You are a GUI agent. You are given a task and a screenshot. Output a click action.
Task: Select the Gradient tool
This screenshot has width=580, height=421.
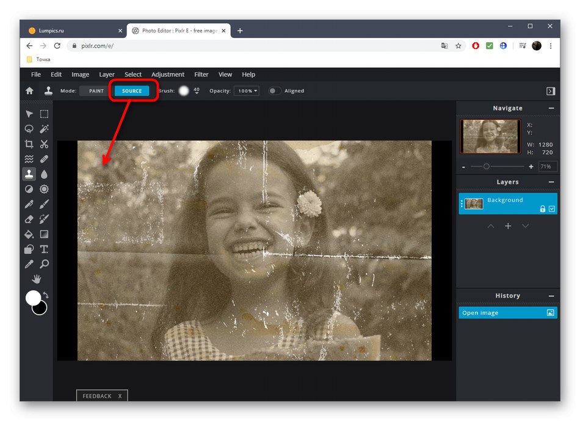pos(44,234)
